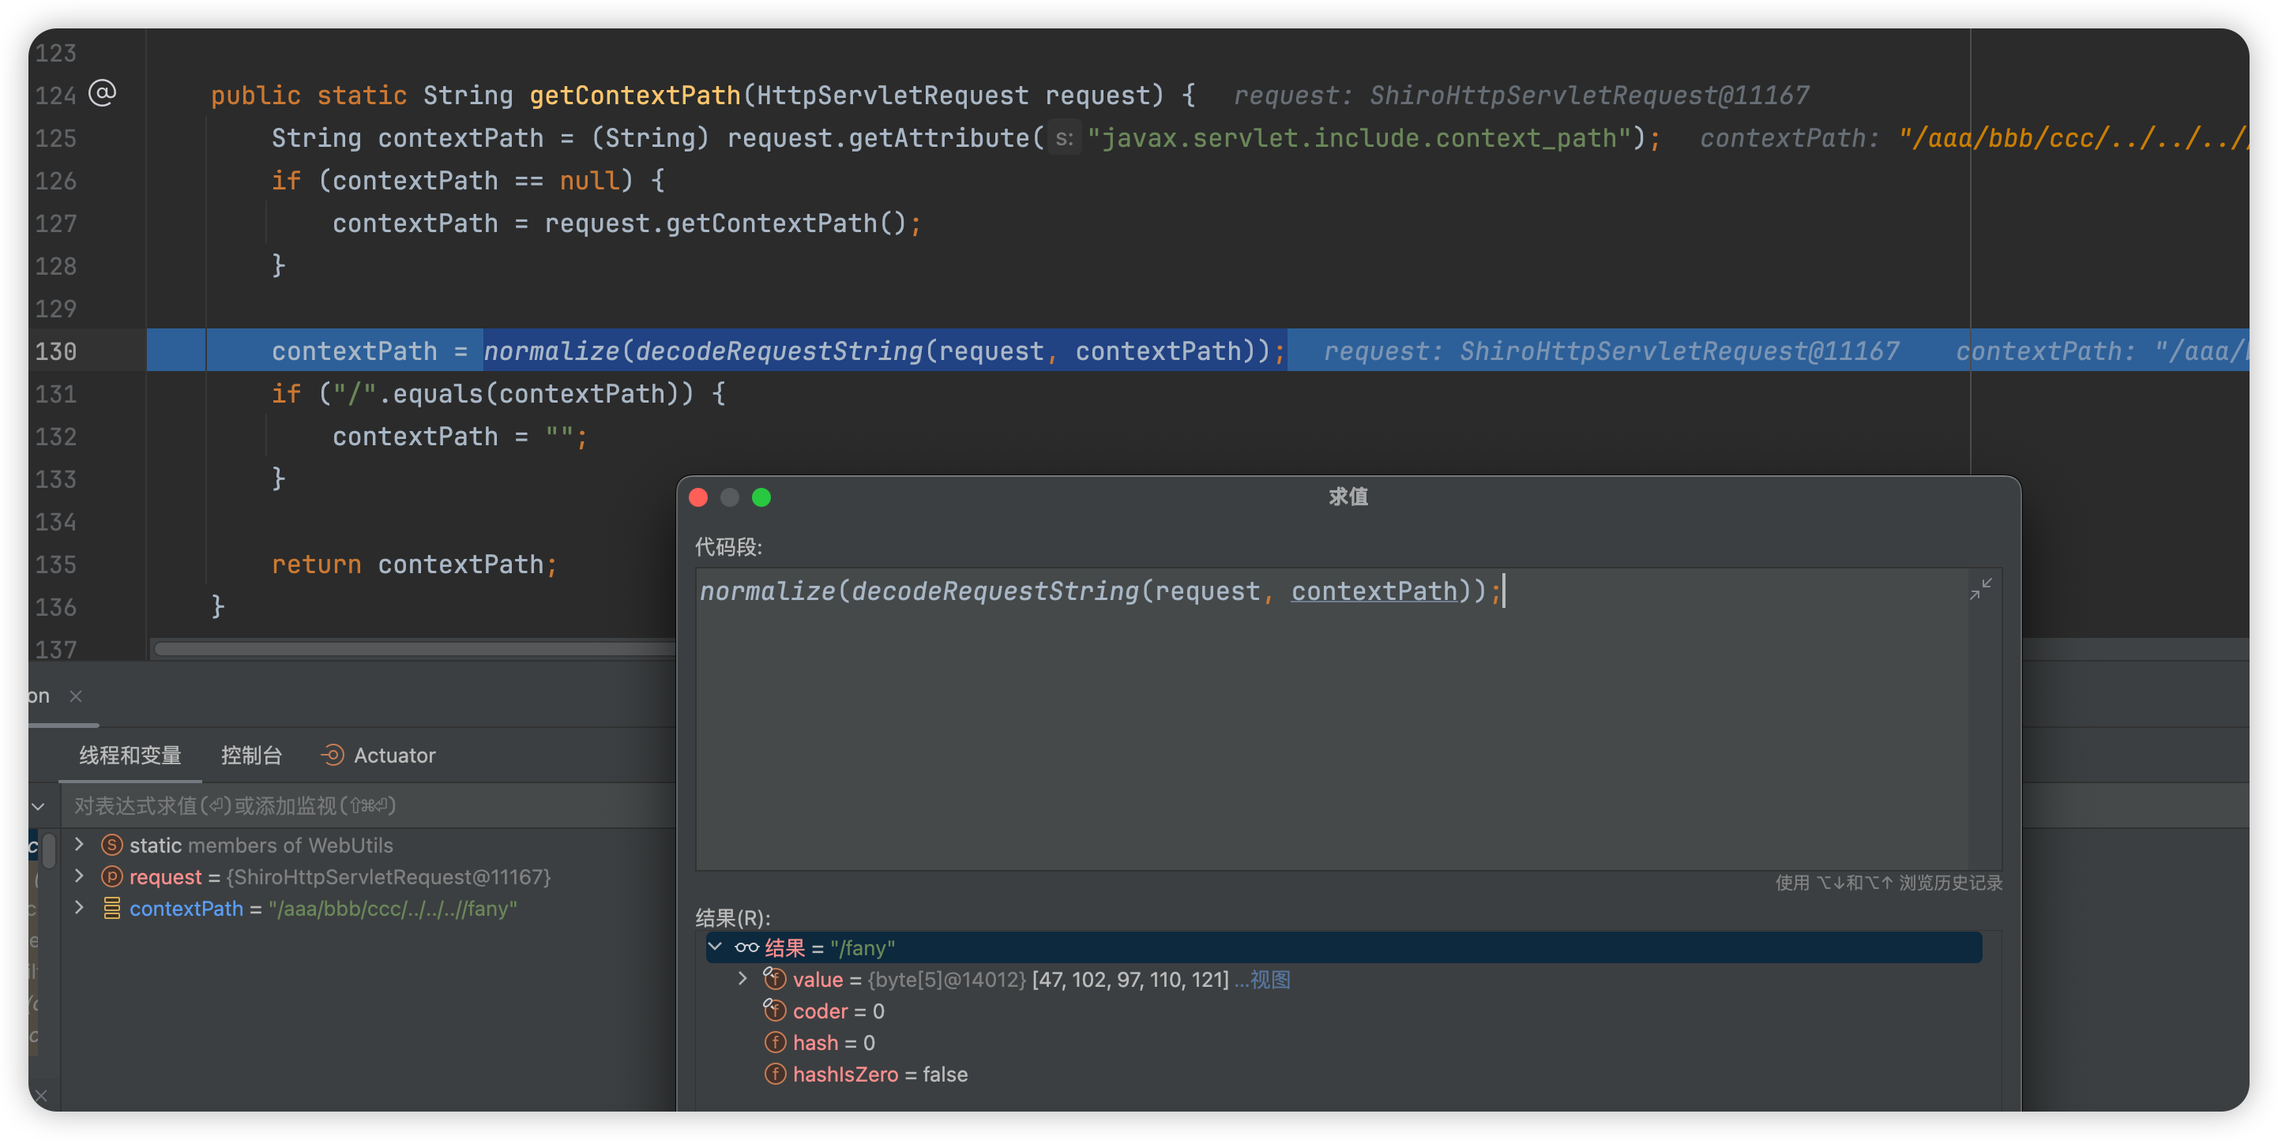The image size is (2278, 1140).
Task: Expand the value byte array node
Action: pos(742,979)
